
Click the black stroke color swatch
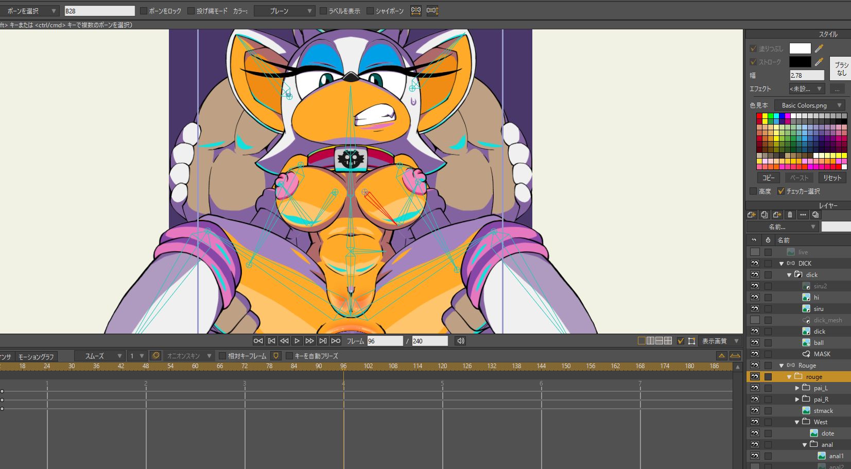click(x=800, y=62)
